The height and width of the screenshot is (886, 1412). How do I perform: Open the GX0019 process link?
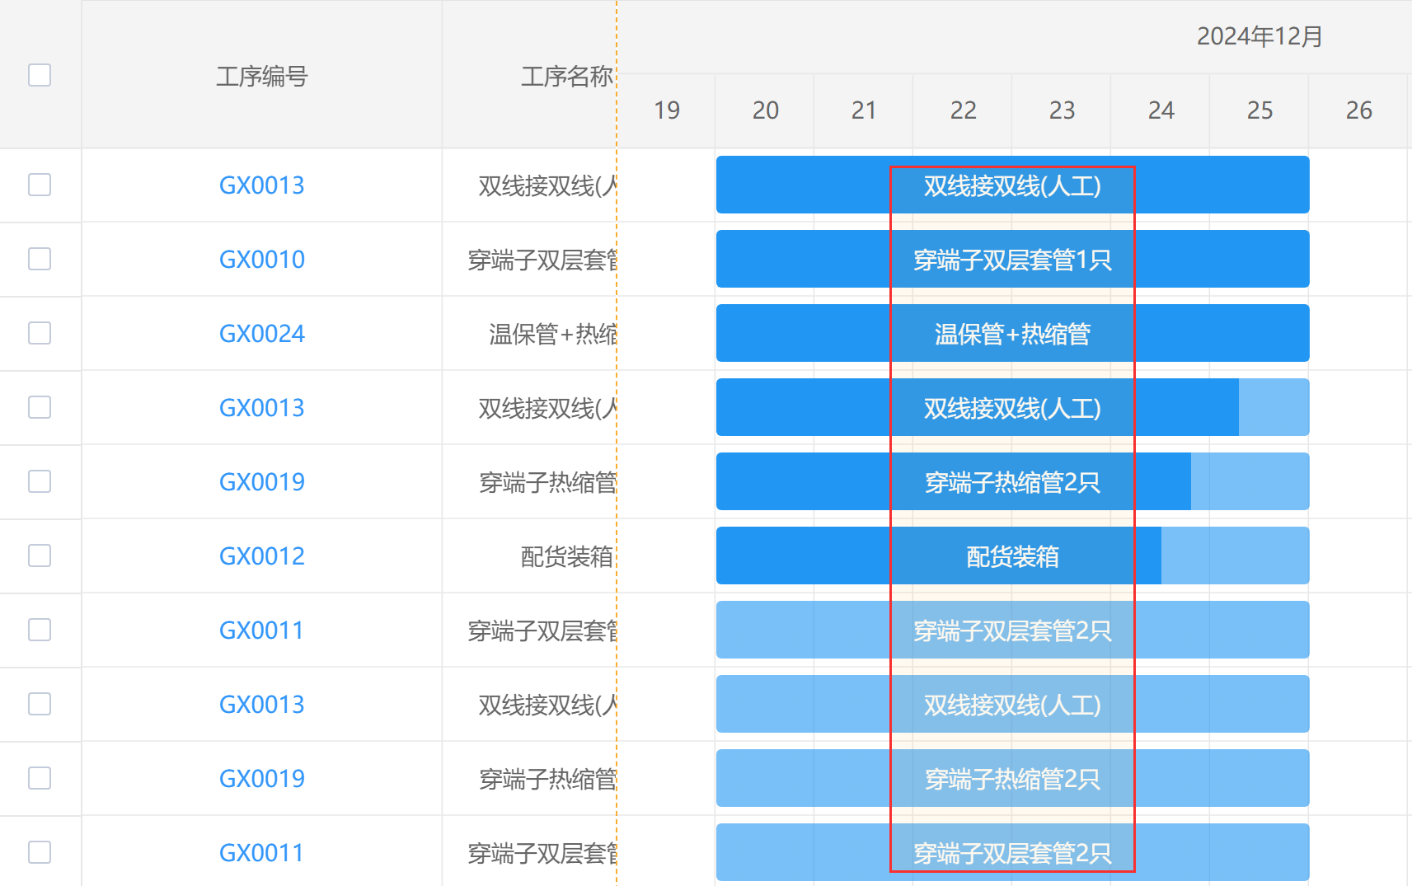pyautogui.click(x=261, y=481)
